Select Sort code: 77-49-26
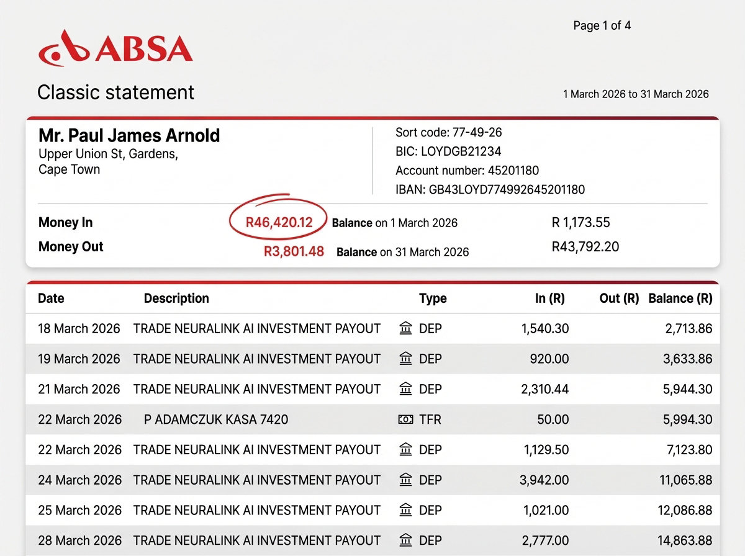The width and height of the screenshot is (745, 556). pyautogui.click(x=449, y=132)
